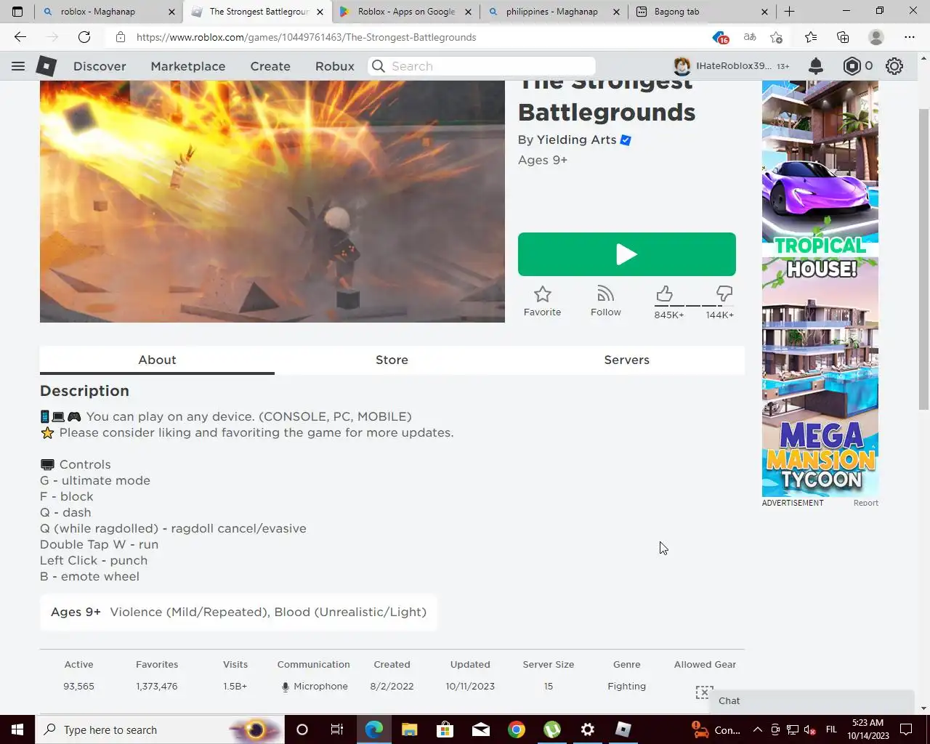Open the tab actions menu icon
930x744 pixels.
tap(17, 12)
